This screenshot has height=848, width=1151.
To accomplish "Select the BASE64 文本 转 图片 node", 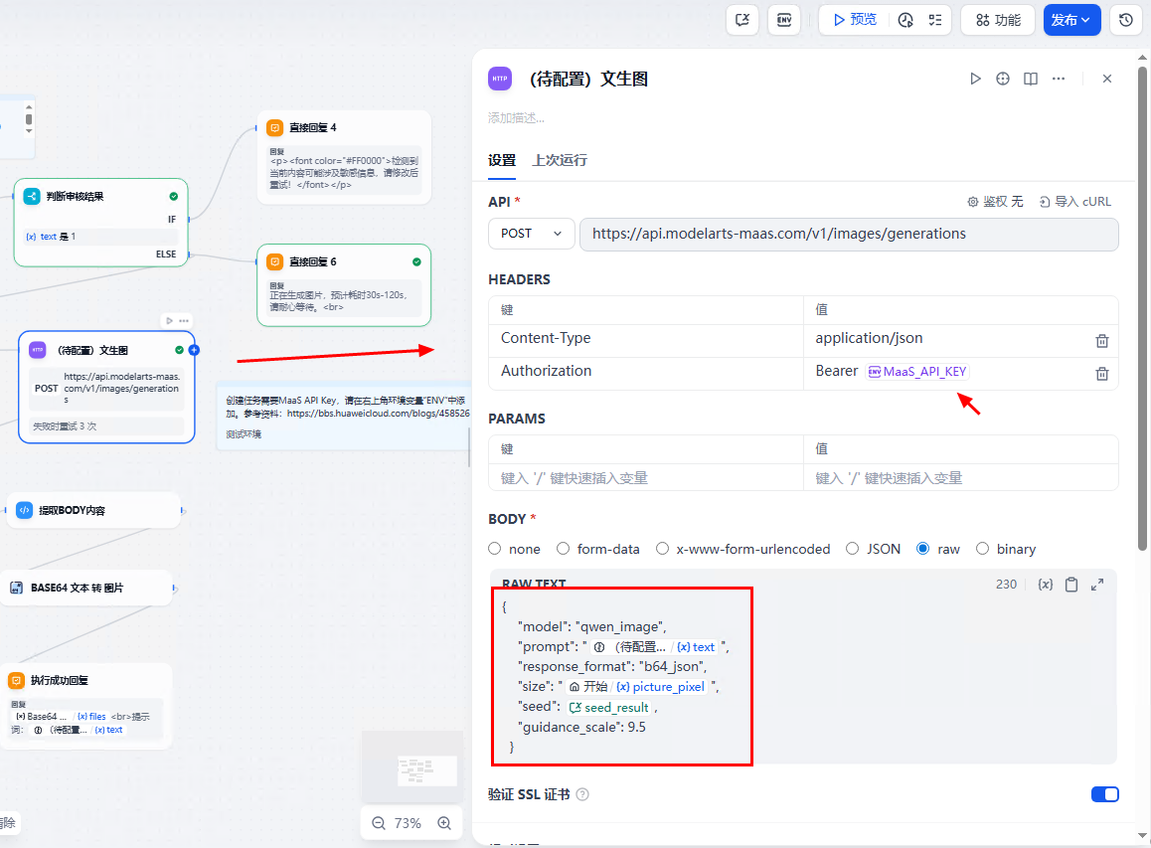I will (85, 589).
